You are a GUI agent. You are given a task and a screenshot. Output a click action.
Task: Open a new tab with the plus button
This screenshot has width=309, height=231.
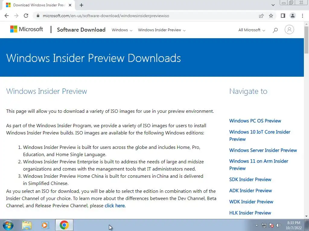[x=81, y=5]
